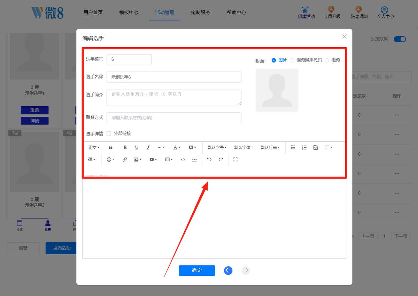Undo the last editor action

click(209, 159)
